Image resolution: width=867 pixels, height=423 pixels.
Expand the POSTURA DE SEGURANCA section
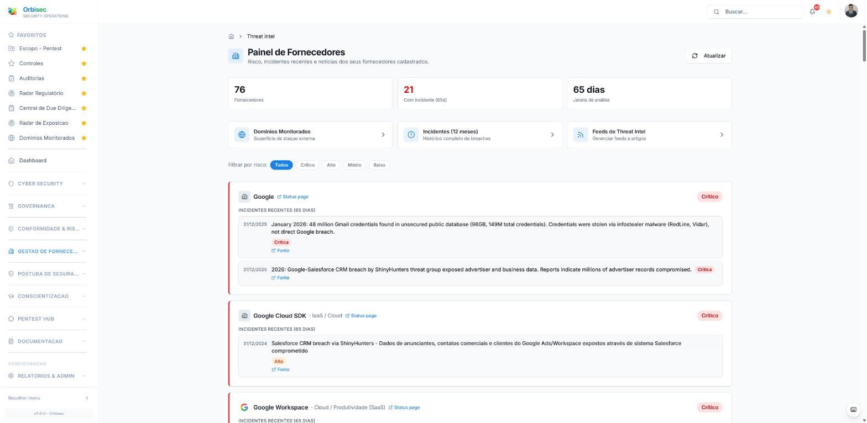pos(47,274)
